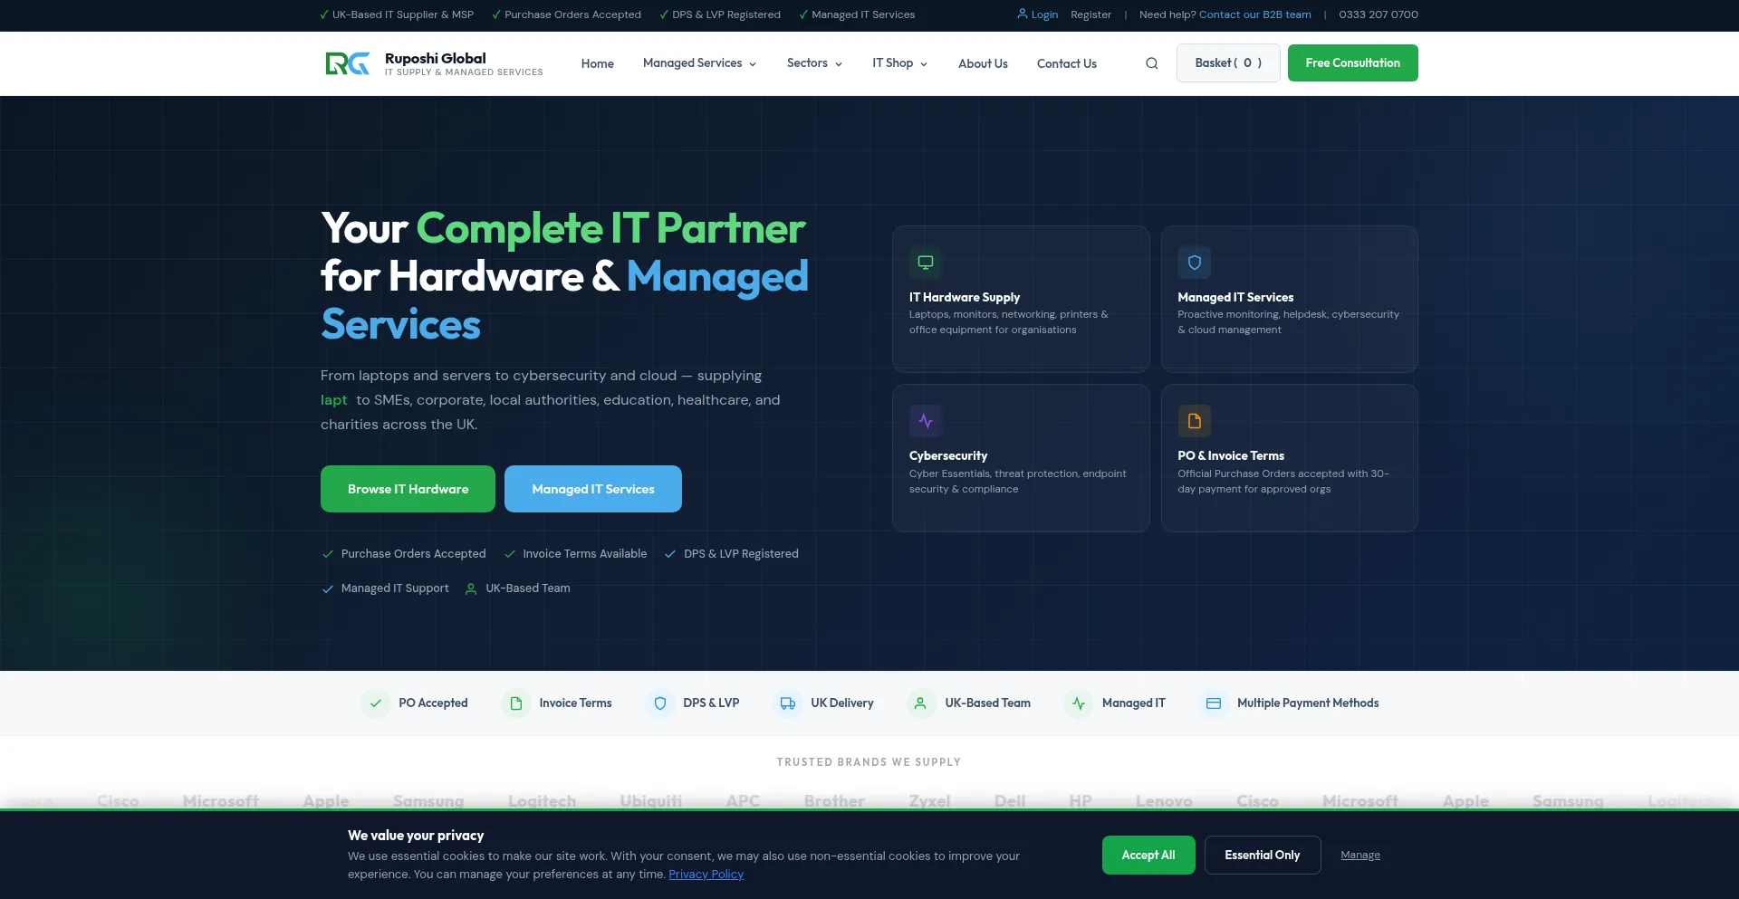The width and height of the screenshot is (1739, 899).
Task: Go to the Home menu item
Action: [598, 63]
